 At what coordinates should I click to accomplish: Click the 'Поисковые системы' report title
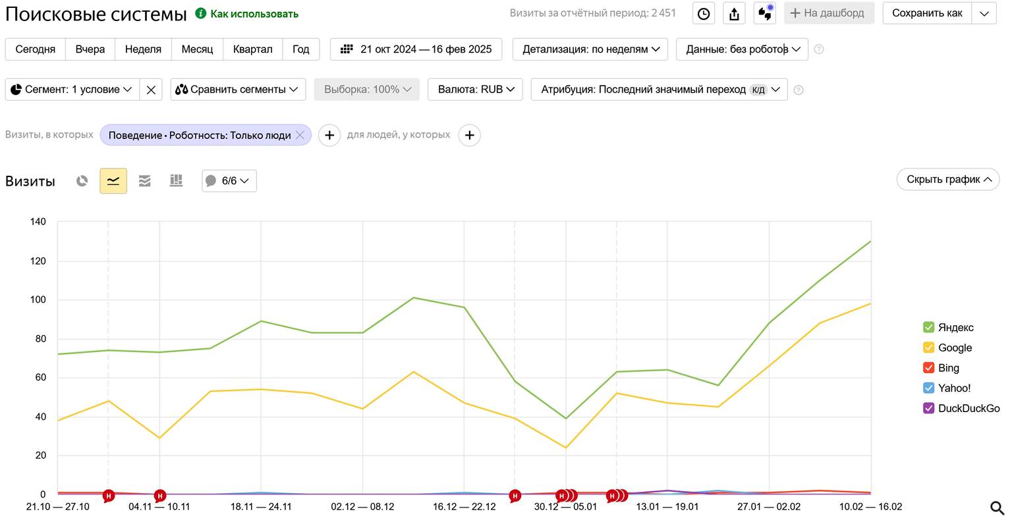(96, 14)
